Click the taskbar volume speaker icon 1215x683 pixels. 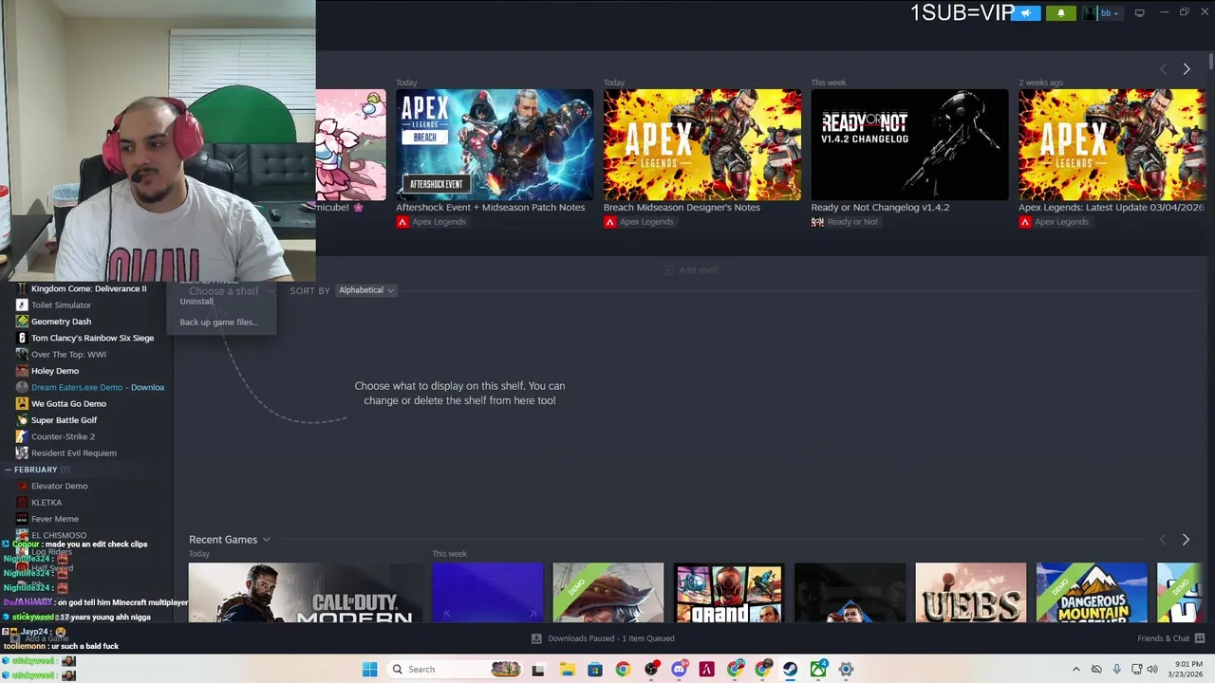pos(1152,670)
